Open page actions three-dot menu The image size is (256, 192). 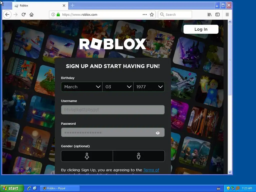pos(145,14)
